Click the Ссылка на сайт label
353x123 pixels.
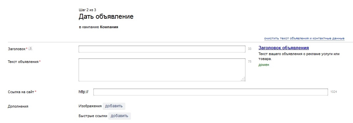[x=21, y=92]
